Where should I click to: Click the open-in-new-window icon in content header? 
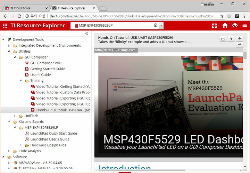pos(223,39)
